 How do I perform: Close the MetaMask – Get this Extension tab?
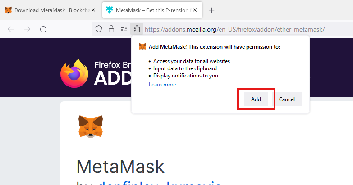point(195,10)
